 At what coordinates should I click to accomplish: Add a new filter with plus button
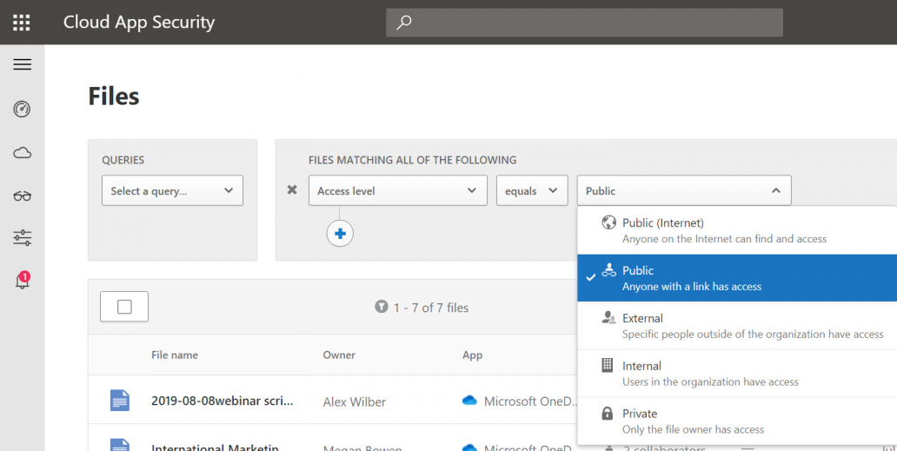tap(340, 233)
